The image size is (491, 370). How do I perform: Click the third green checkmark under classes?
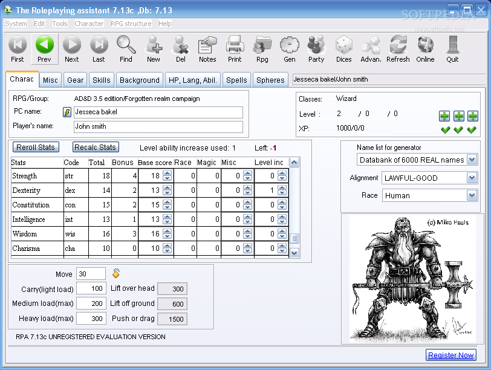[471, 129]
